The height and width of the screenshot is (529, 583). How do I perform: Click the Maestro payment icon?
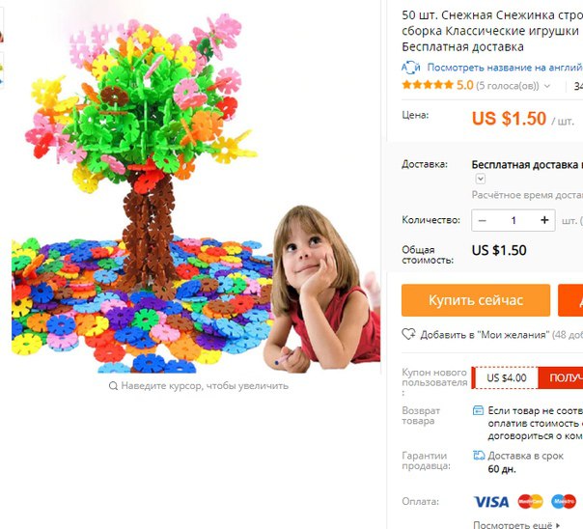point(564,502)
